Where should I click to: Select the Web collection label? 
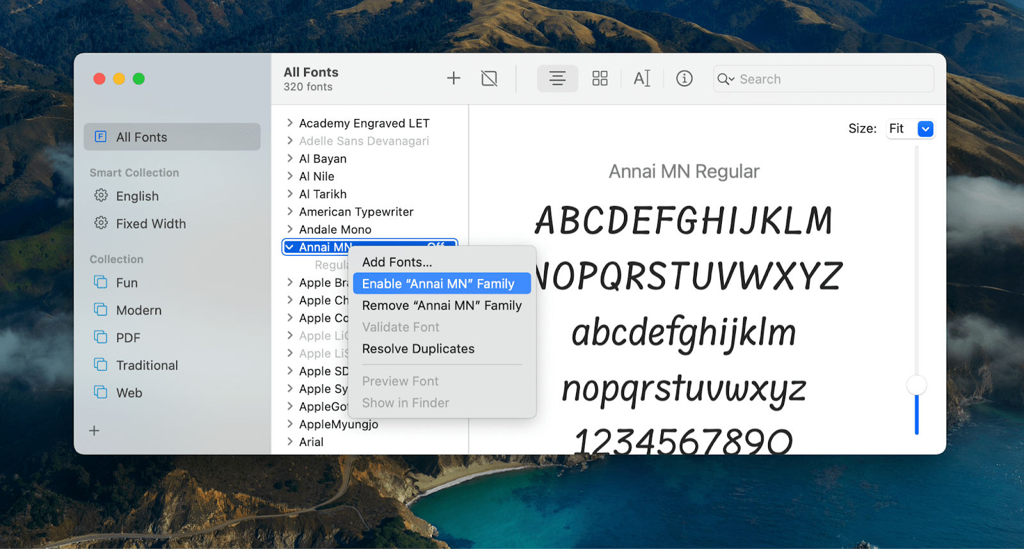[x=129, y=393]
